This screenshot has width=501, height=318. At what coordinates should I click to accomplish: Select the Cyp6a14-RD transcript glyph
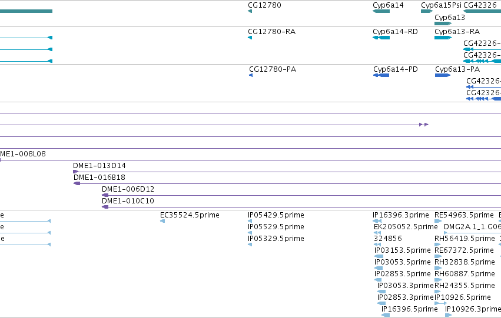pyautogui.click(x=381, y=38)
